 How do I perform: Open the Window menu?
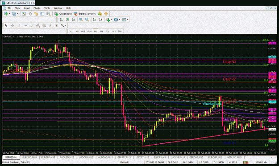[58, 8]
